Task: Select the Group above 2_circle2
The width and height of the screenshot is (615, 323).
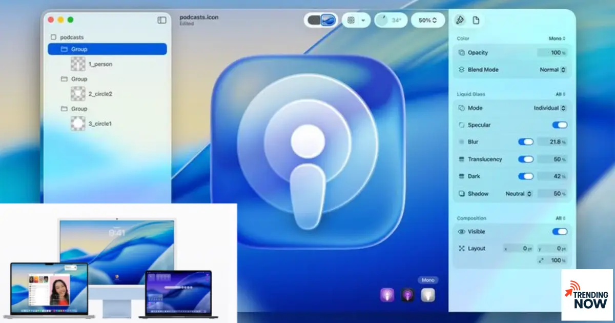Action: point(79,79)
